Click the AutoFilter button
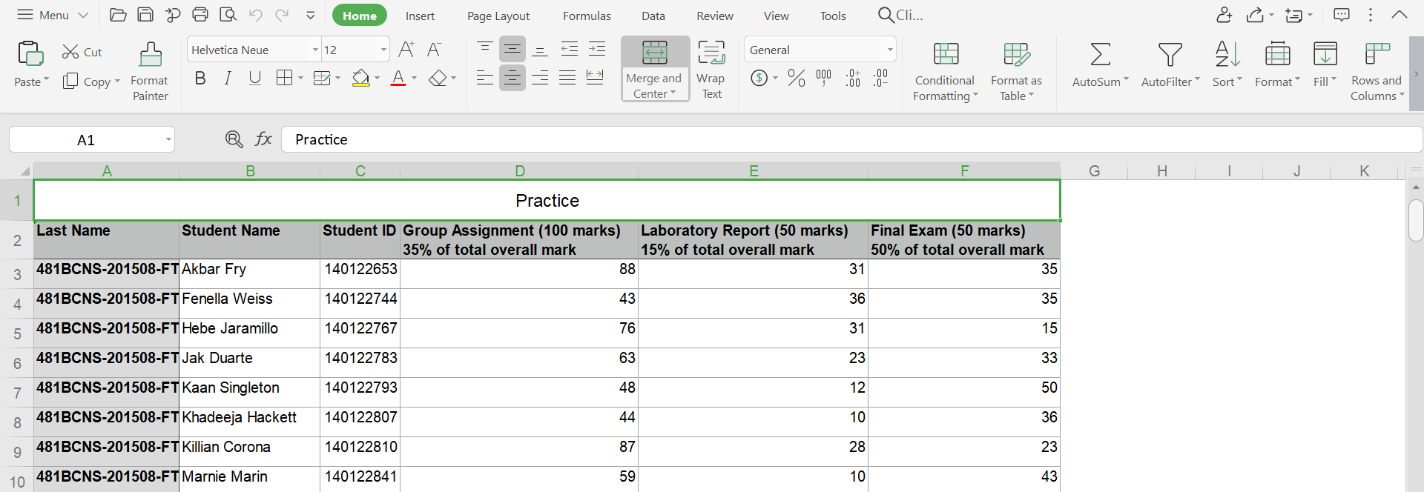 click(x=1170, y=64)
